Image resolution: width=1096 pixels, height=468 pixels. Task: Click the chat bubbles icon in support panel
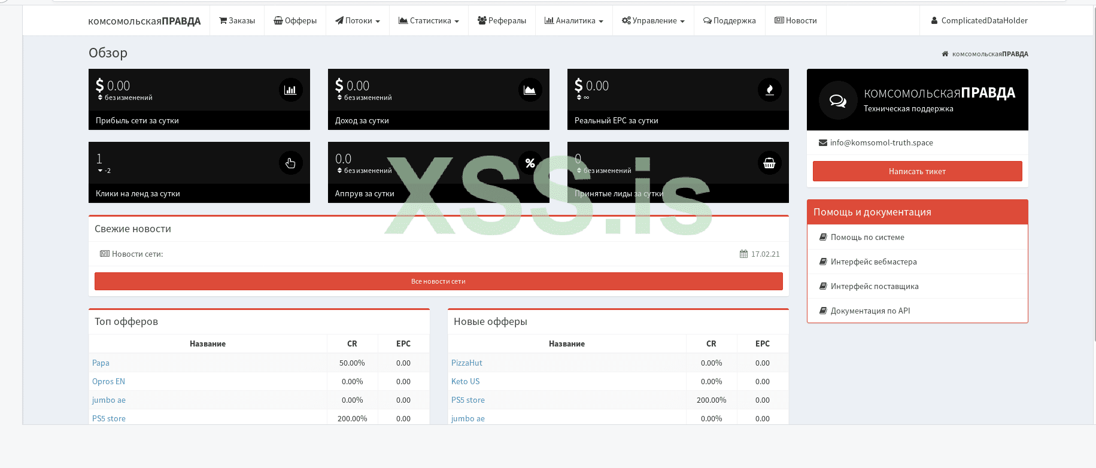pyautogui.click(x=838, y=101)
